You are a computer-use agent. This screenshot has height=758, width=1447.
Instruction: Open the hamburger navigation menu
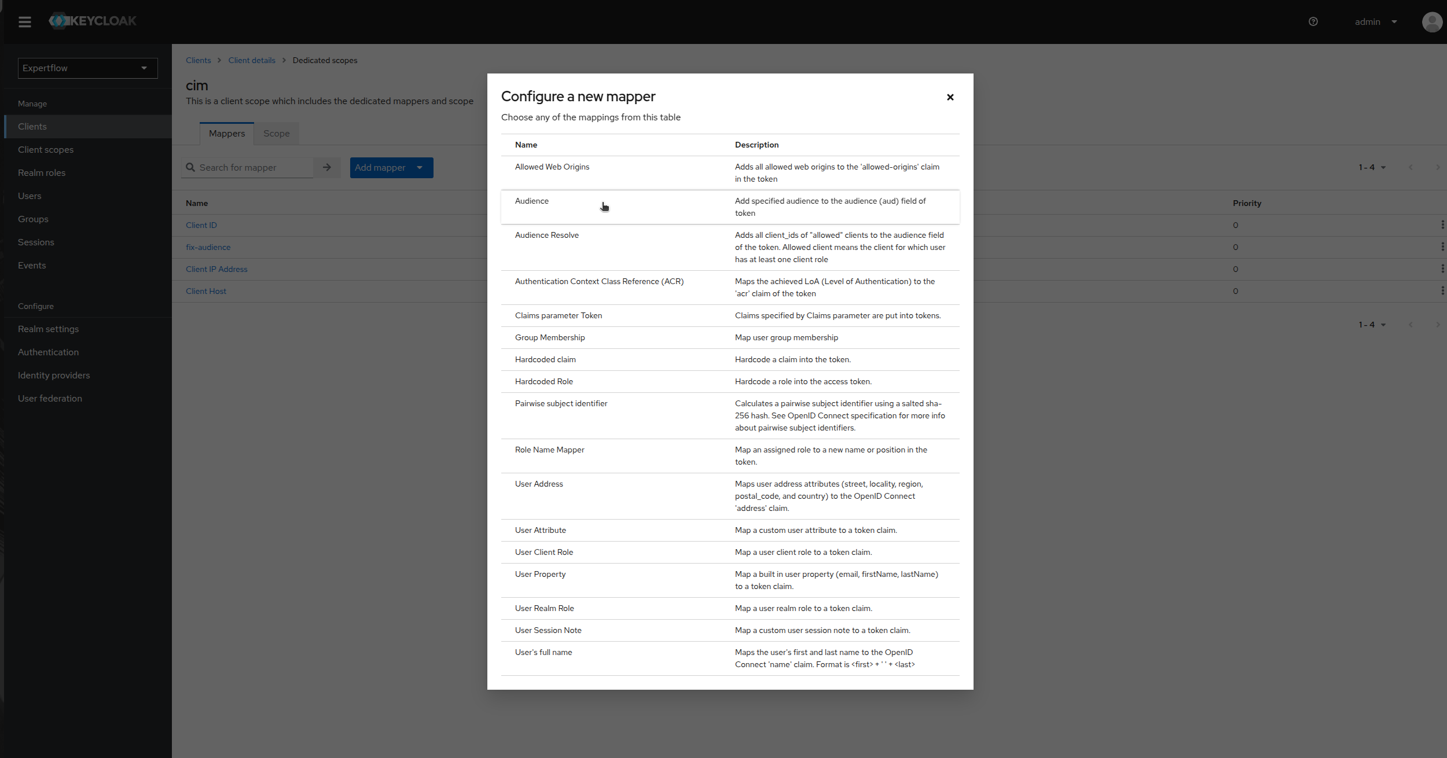pyautogui.click(x=25, y=22)
